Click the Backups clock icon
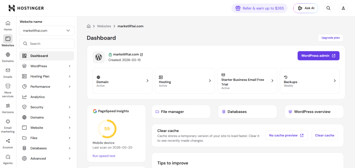Image resolution: width=355 pixels, height=168 pixels. (x=286, y=77)
